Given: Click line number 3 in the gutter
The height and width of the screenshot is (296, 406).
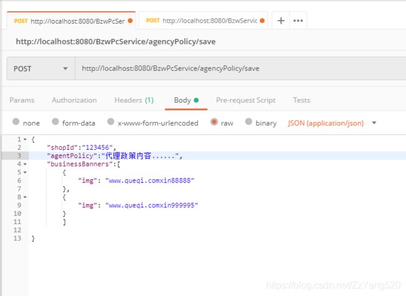Looking at the screenshot, I should (x=19, y=156).
